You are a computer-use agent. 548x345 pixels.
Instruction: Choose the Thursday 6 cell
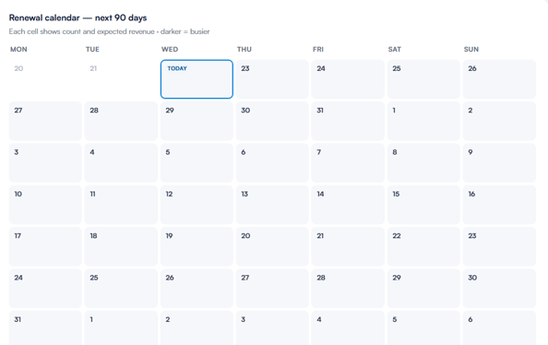coord(272,163)
